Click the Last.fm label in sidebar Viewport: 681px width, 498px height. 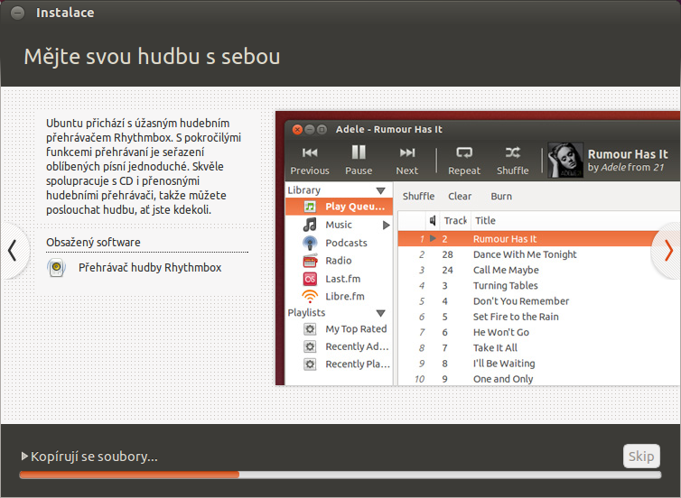[x=342, y=279]
